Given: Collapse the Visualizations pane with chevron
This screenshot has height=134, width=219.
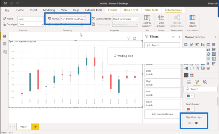Looking at the screenshot, I should click(x=215, y=37).
